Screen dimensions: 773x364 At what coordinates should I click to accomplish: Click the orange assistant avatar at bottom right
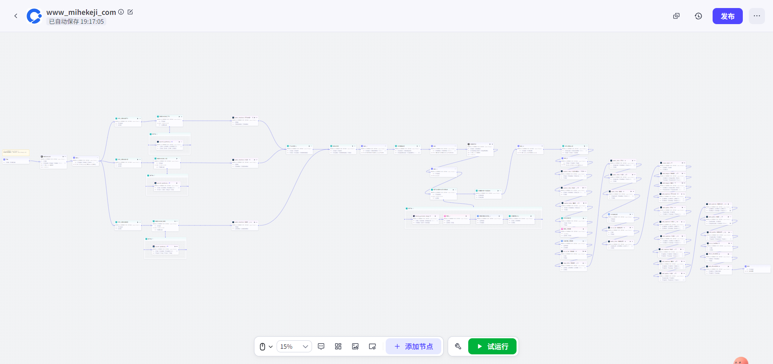tap(741, 360)
